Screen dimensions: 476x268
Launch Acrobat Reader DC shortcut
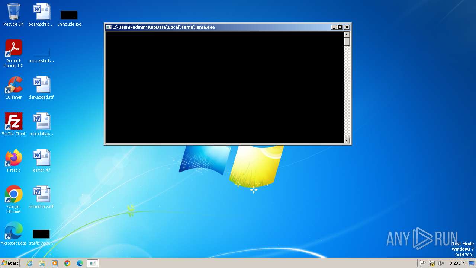click(x=13, y=54)
